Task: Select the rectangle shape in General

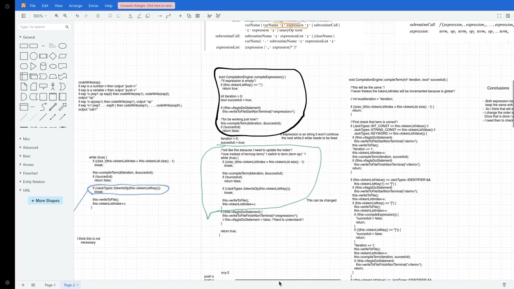Action: click(24, 46)
